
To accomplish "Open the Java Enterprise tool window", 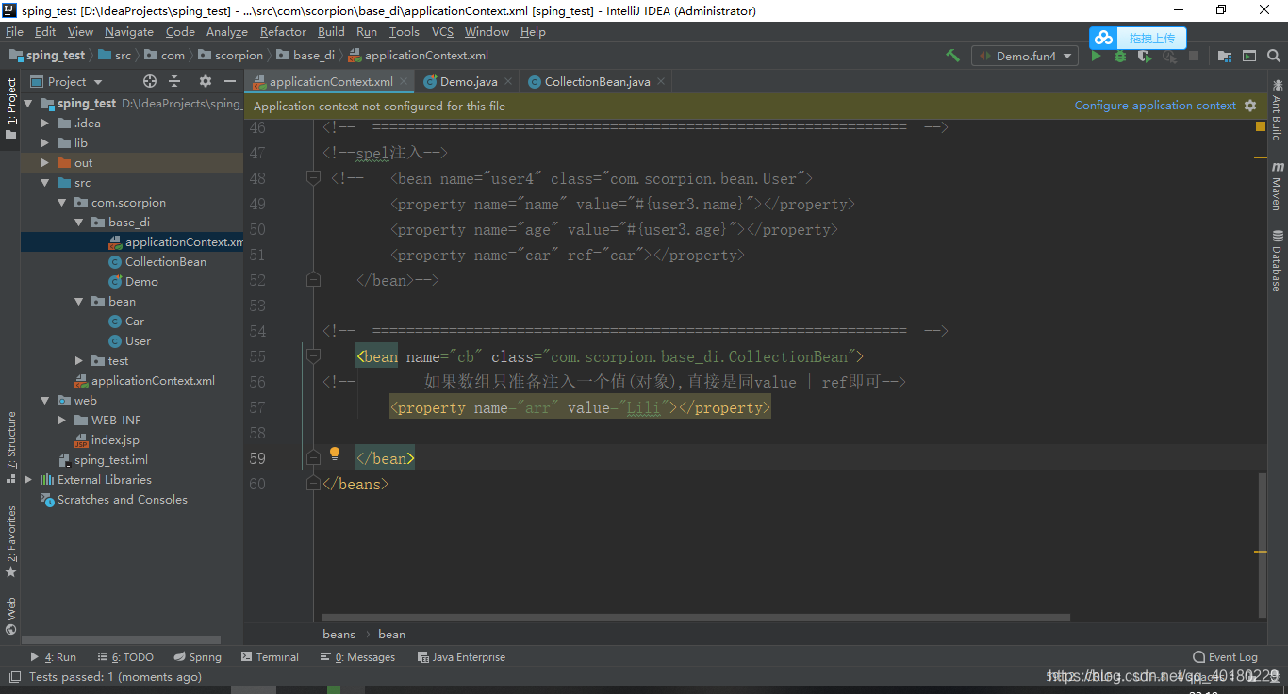I will (x=461, y=657).
